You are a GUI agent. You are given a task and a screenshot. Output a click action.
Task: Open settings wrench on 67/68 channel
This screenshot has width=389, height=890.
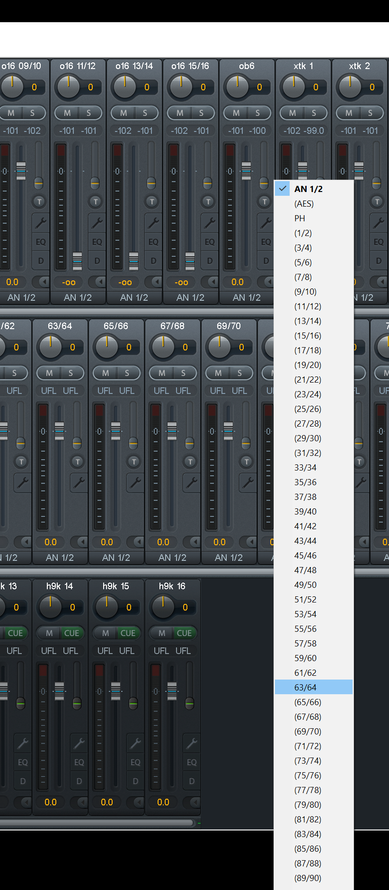191,482
